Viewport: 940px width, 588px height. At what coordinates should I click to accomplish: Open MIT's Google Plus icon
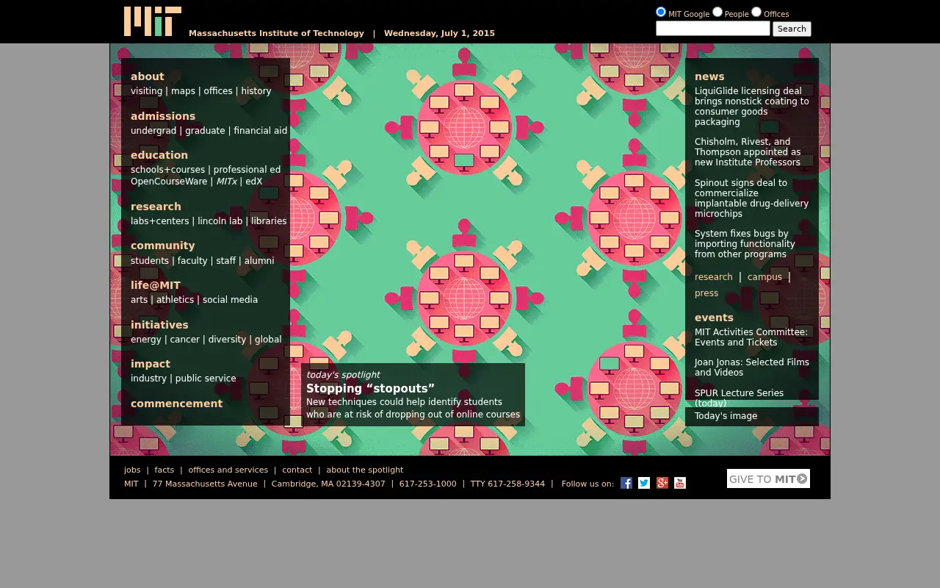coord(662,483)
